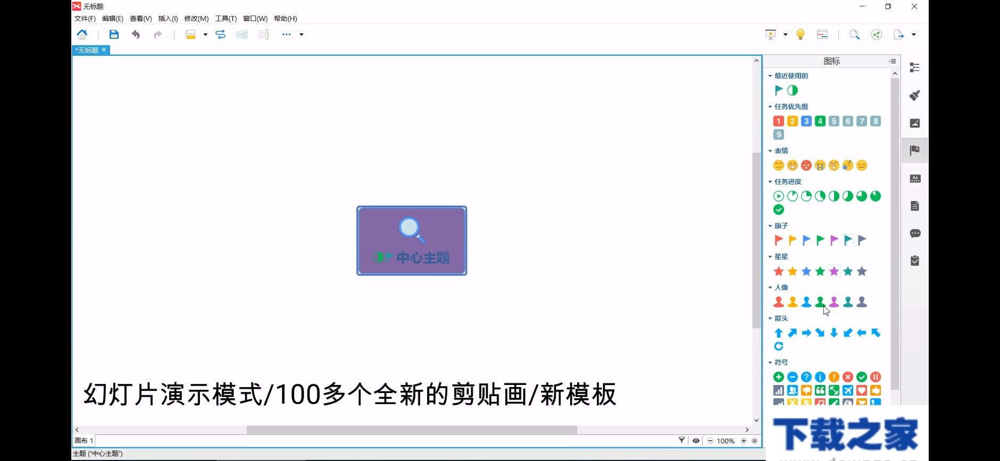Open the 工具(T) menu
Viewport: 1000px width, 461px height.
click(x=226, y=19)
